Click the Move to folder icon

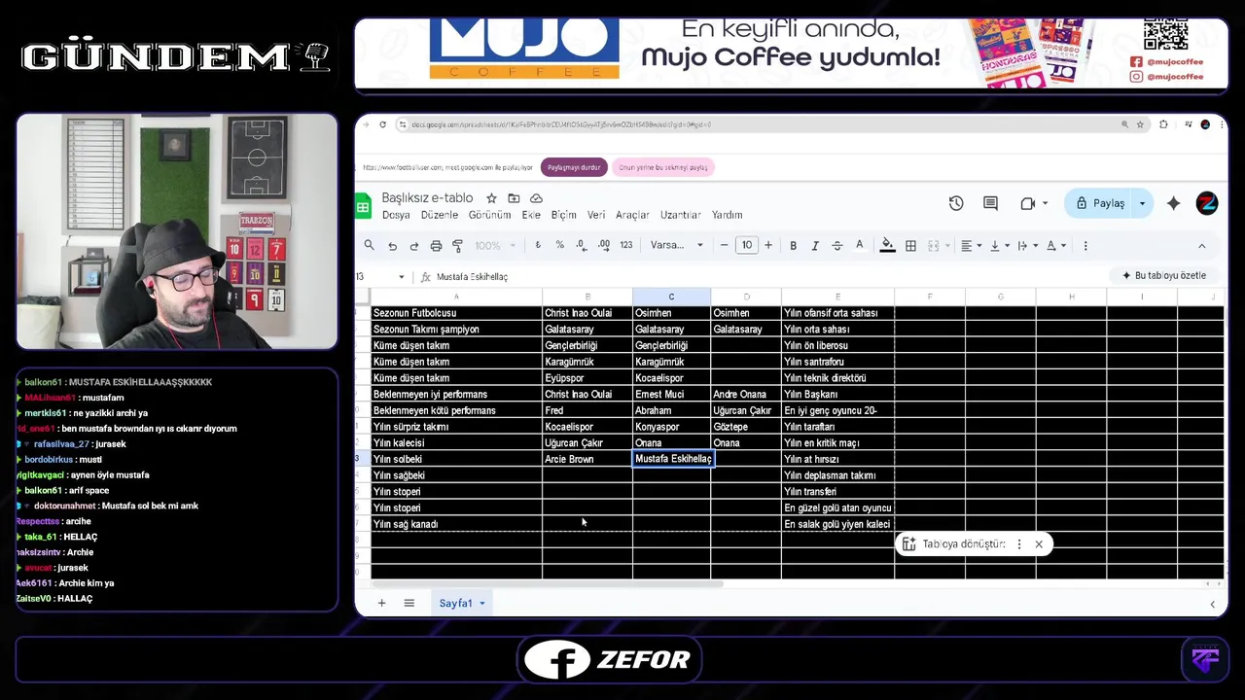(x=514, y=198)
